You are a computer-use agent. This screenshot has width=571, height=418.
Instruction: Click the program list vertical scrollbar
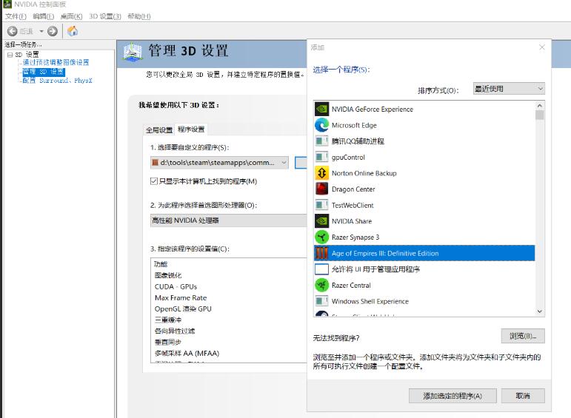point(539,207)
